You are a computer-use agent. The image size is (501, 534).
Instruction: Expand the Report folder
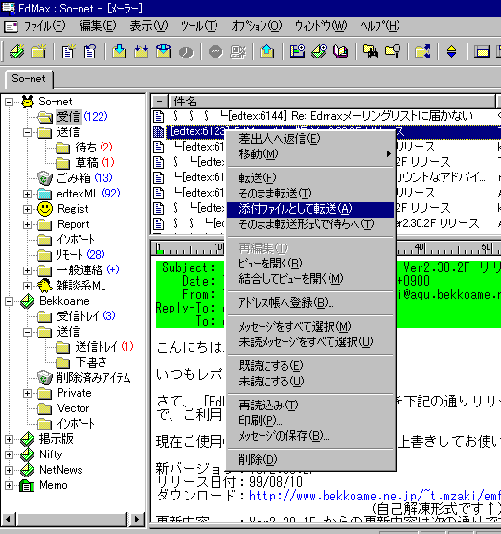click(x=27, y=224)
